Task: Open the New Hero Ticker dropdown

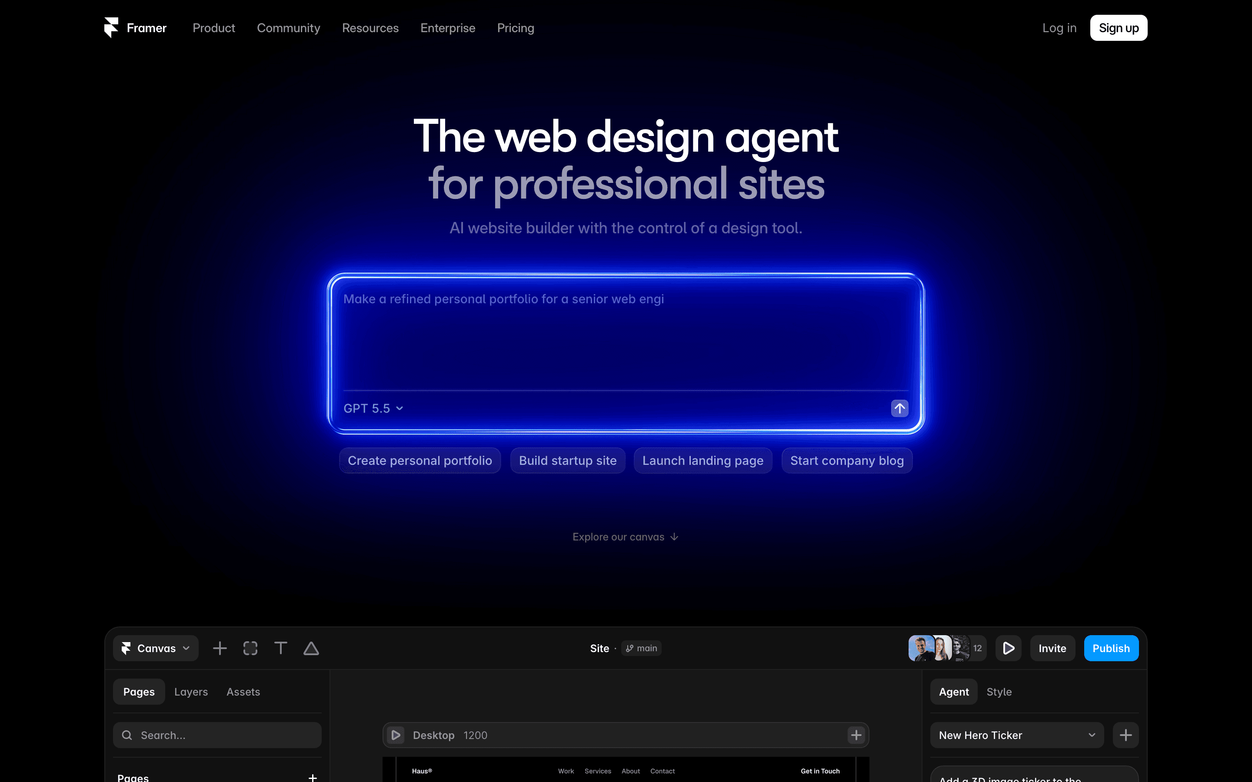Action: 1017,735
